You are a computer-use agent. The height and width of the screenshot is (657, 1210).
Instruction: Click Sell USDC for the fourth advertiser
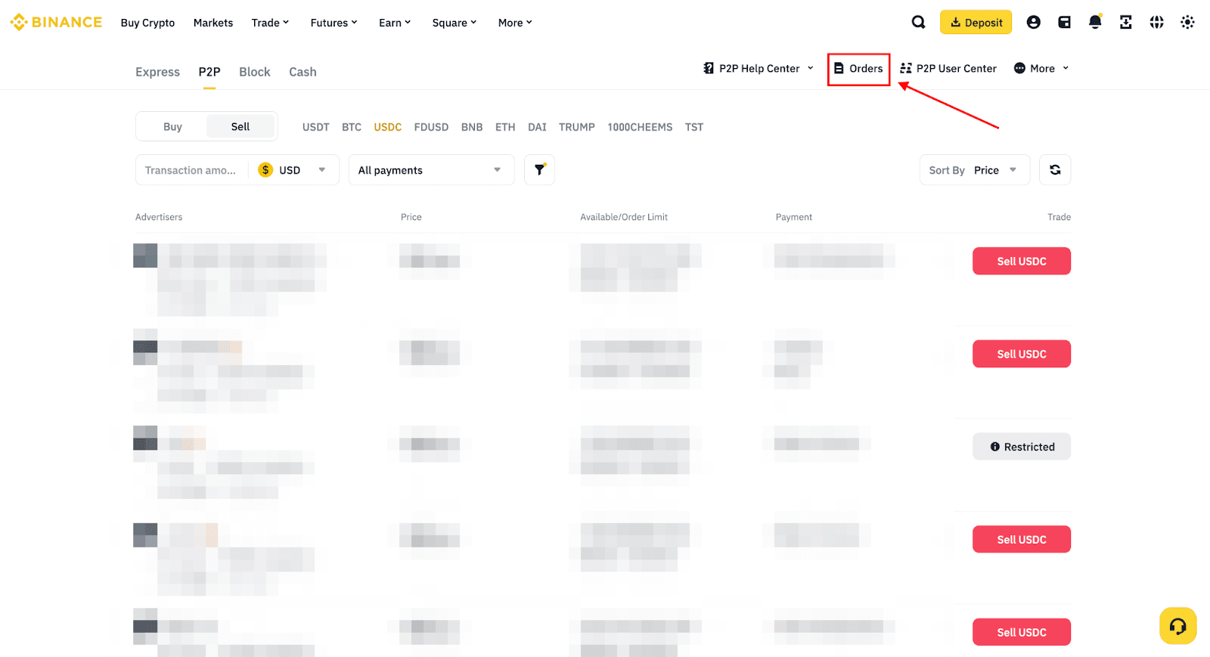(x=1022, y=539)
